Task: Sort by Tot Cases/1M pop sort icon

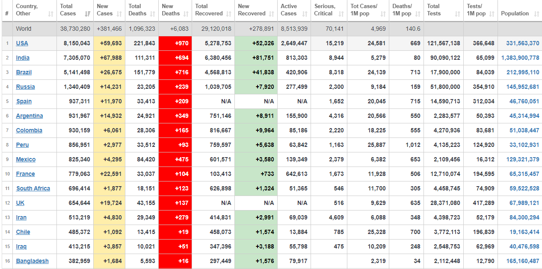Action: (383, 14)
